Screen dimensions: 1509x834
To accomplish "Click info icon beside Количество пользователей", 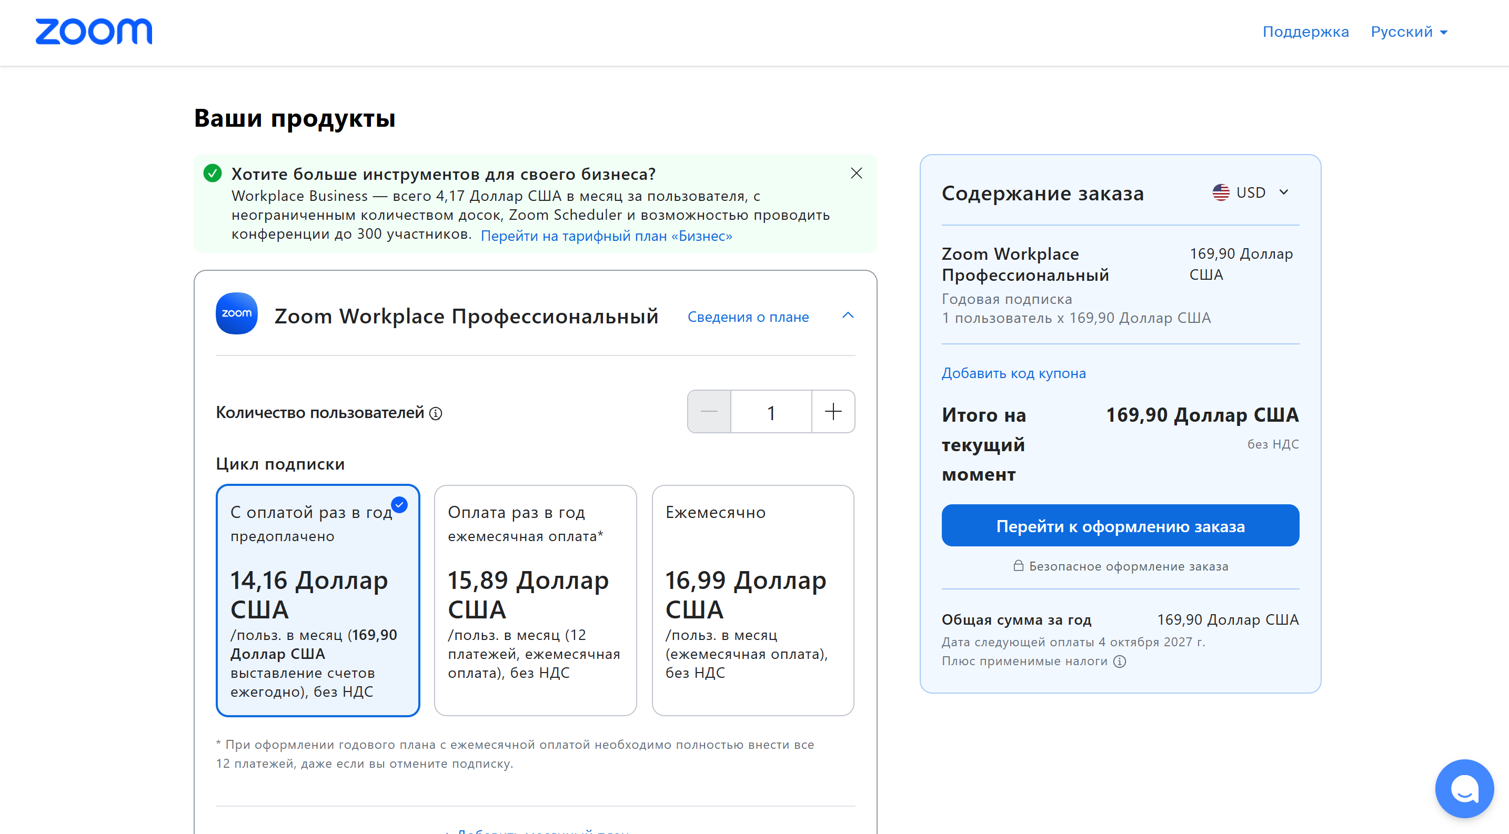I will 435,414.
